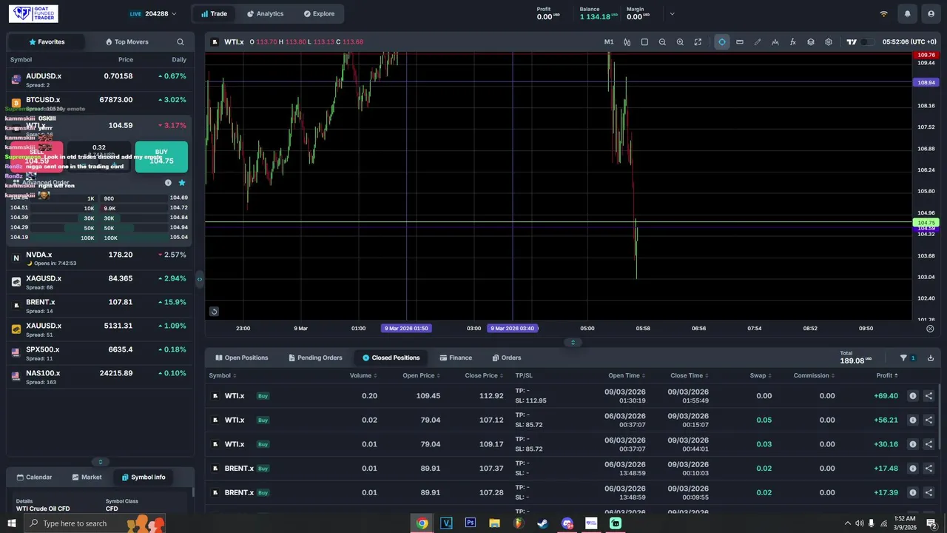Open the chart layers icon
Image resolution: width=947 pixels, height=533 pixels.
(811, 42)
